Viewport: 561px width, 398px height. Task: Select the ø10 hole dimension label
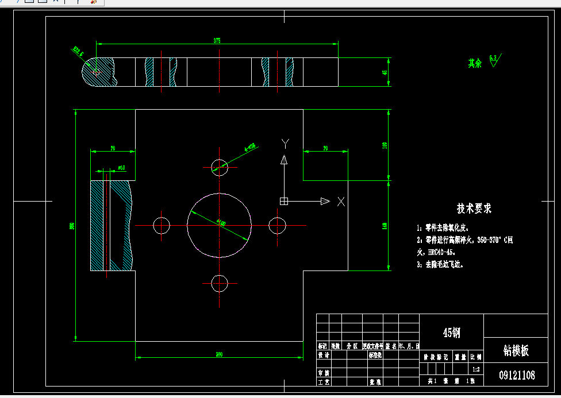pos(122,168)
